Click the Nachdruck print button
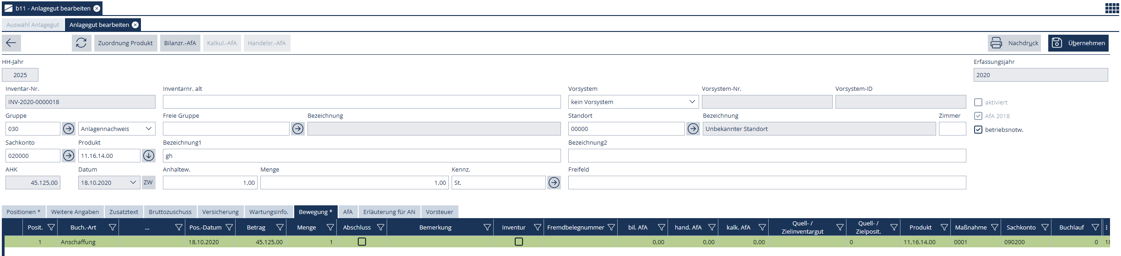 pyautogui.click(x=1014, y=43)
